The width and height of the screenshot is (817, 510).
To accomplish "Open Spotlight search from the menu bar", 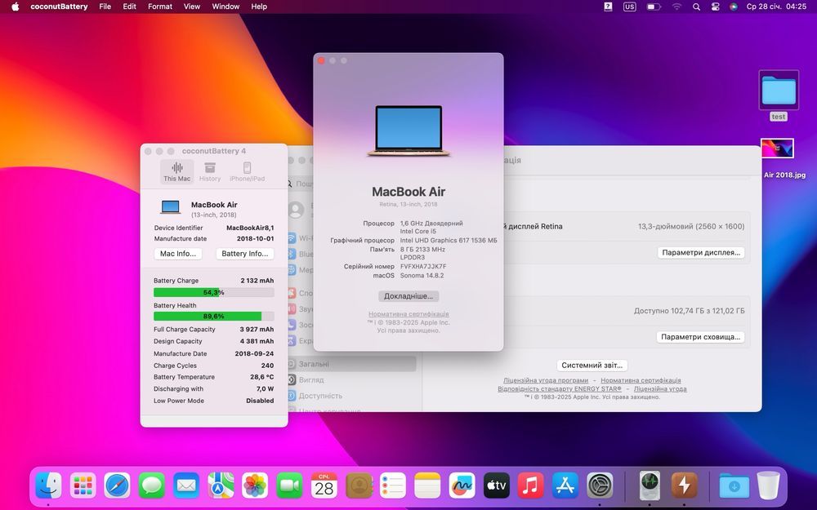I will tap(696, 7).
